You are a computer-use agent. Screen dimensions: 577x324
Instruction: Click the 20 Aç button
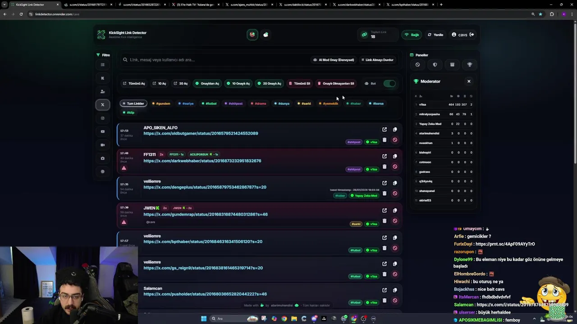coord(181,84)
